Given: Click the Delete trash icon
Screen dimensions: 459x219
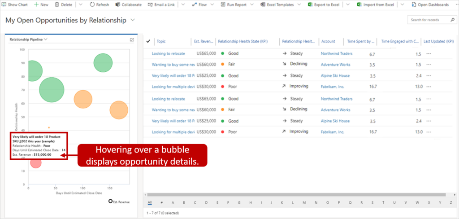Looking at the screenshot, I should [x=57, y=4].
